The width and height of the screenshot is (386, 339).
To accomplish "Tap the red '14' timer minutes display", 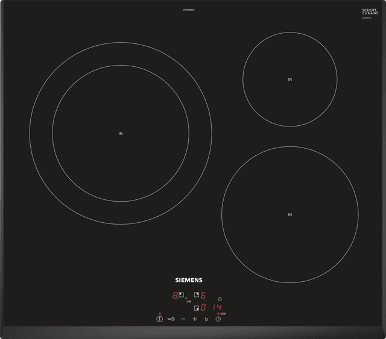I will tap(217, 307).
